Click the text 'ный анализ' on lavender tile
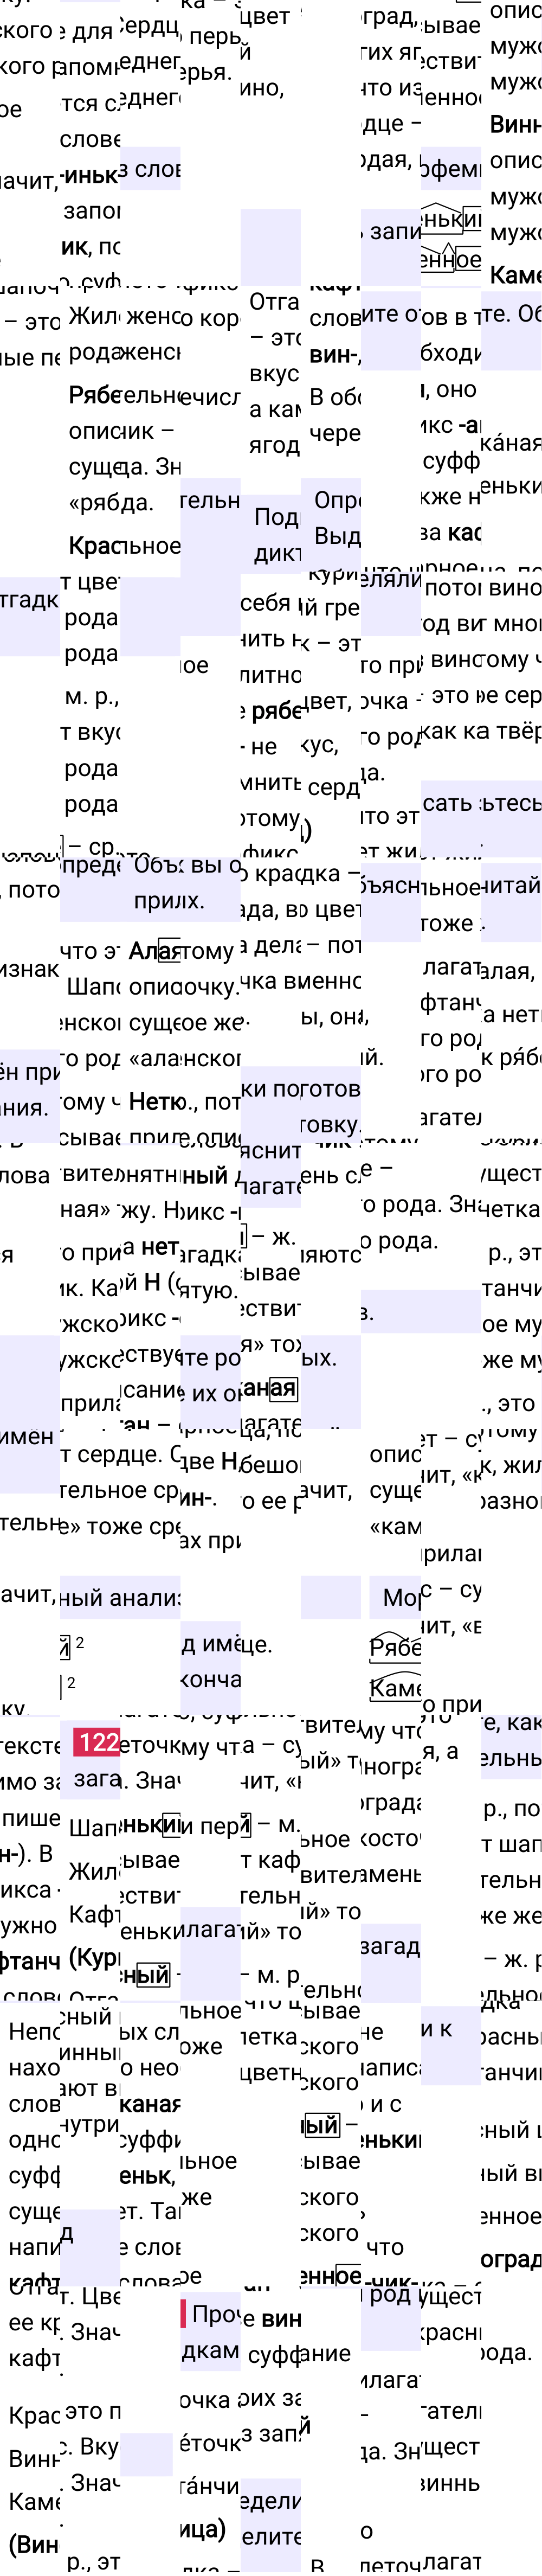 coord(120,1597)
